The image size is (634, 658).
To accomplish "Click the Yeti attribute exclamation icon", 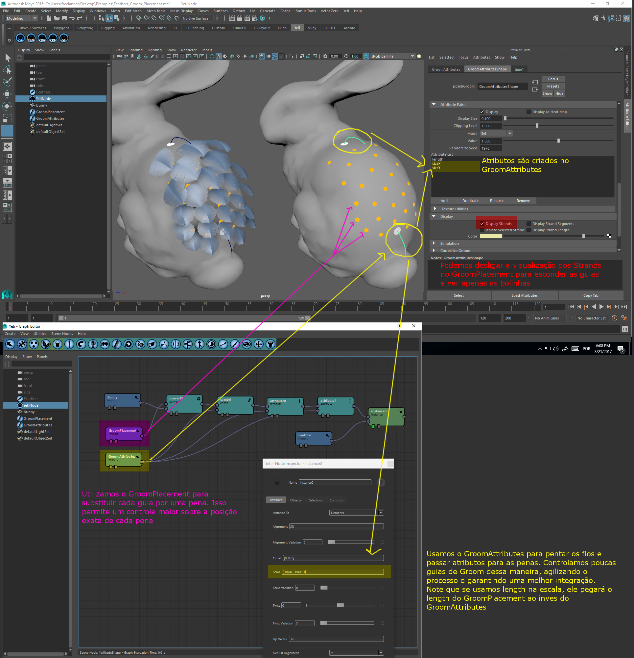I will coord(69,344).
